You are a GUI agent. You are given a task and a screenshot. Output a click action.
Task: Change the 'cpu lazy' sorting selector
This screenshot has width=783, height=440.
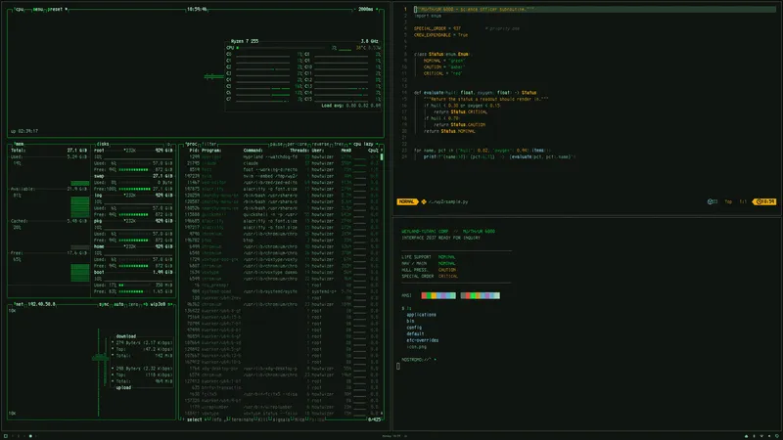tap(363, 144)
